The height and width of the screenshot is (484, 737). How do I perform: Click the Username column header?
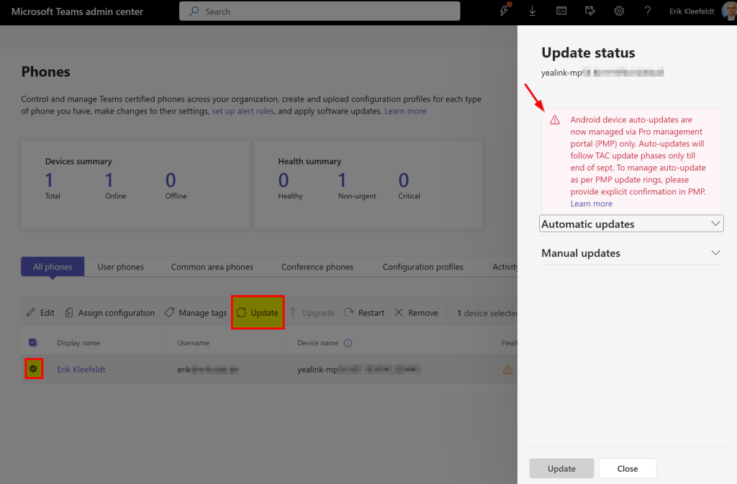point(193,343)
